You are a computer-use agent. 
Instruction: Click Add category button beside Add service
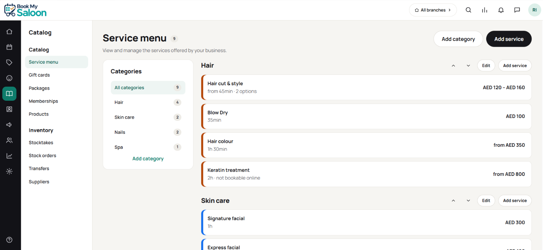coord(458,39)
